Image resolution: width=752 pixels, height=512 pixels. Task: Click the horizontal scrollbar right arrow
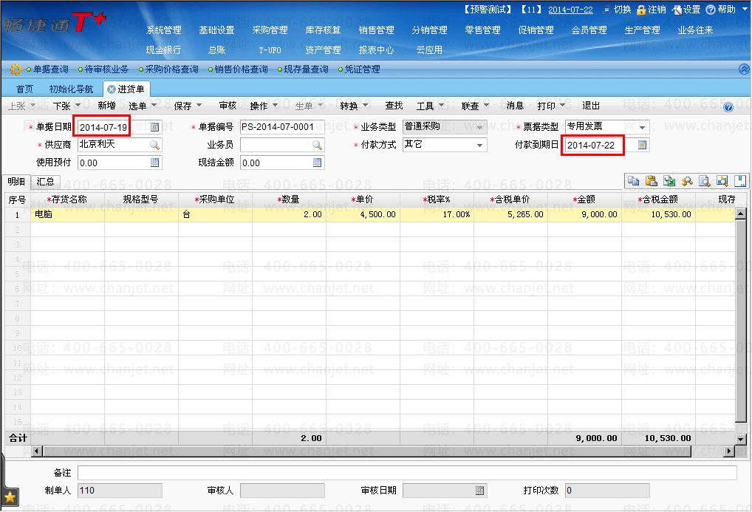click(x=730, y=451)
